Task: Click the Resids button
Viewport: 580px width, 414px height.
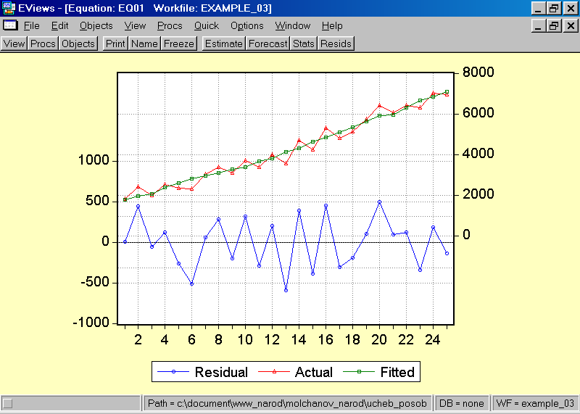Action: pos(336,44)
